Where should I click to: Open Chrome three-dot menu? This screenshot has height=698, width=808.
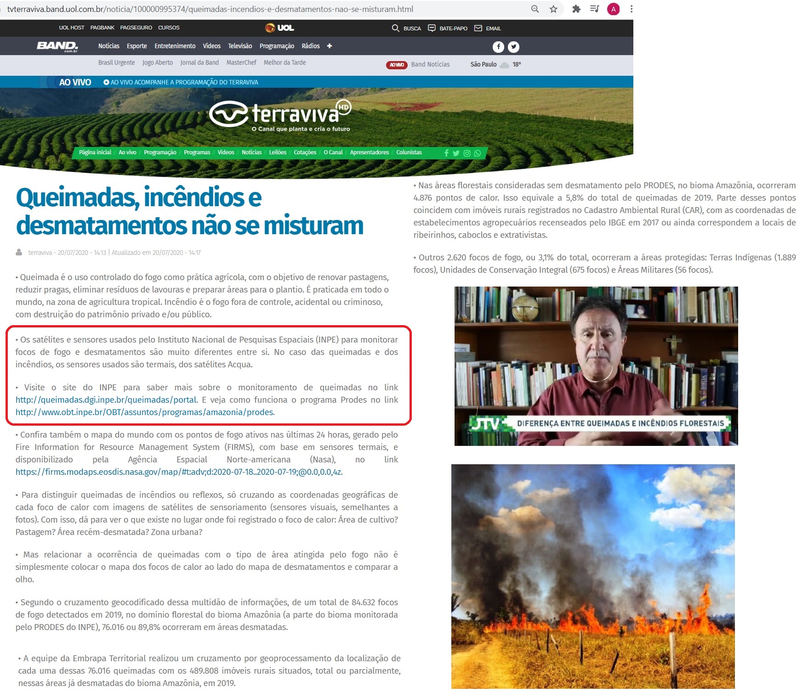pyautogui.click(x=632, y=9)
